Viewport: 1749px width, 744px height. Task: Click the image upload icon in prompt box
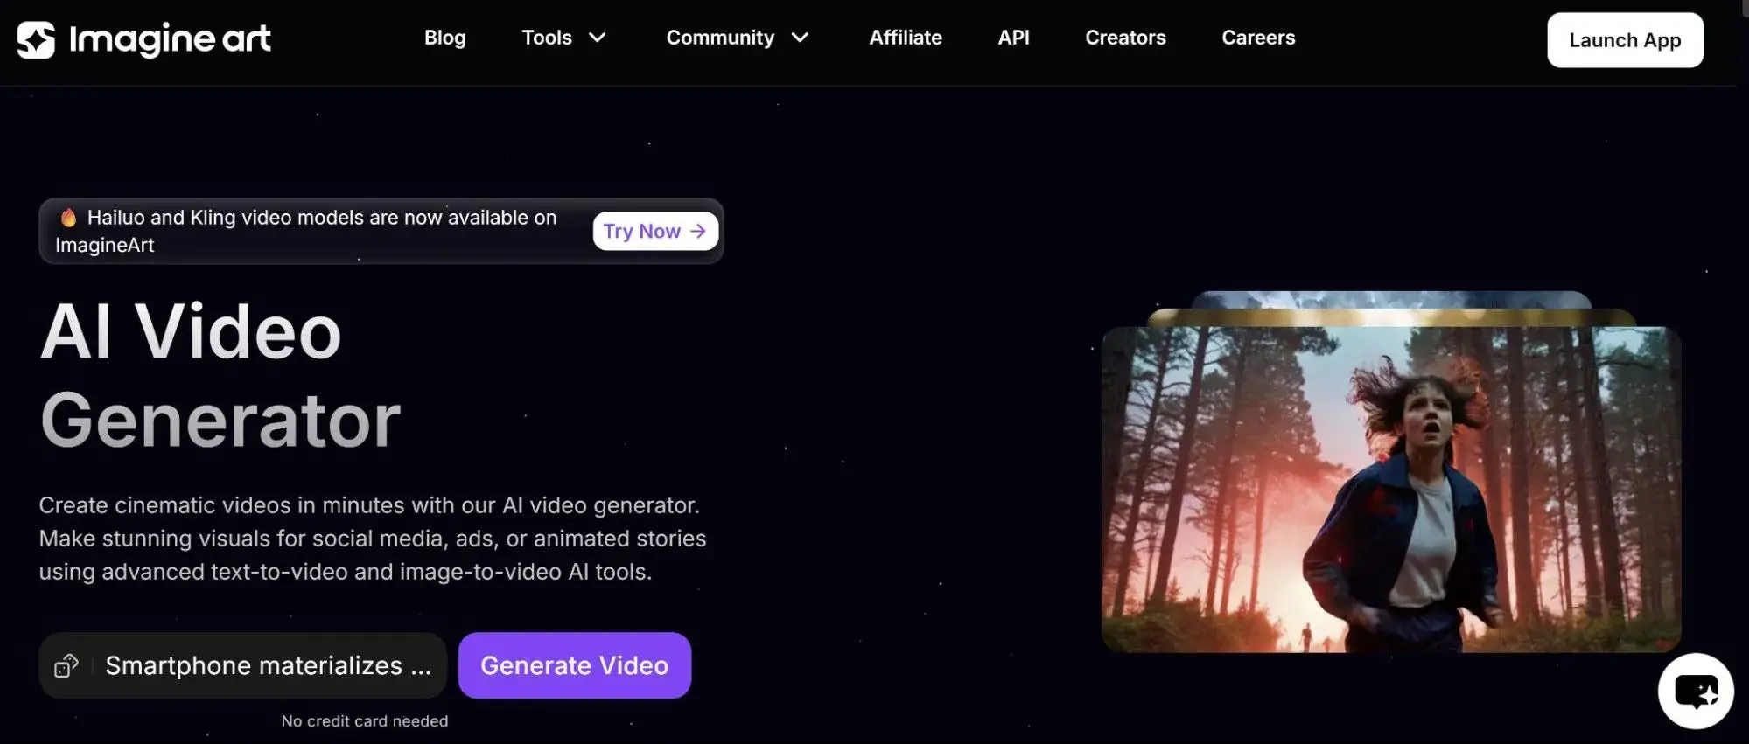coord(66,666)
